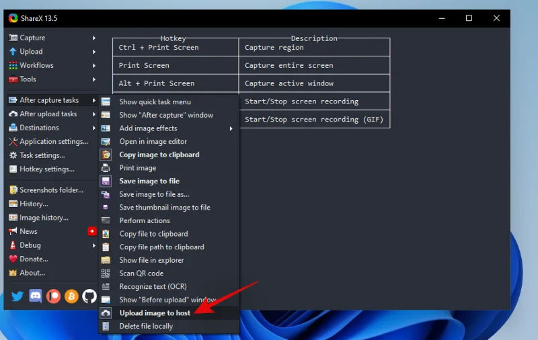Click the Delete file locally icon
Screen dimensions: 538x340
click(106, 327)
